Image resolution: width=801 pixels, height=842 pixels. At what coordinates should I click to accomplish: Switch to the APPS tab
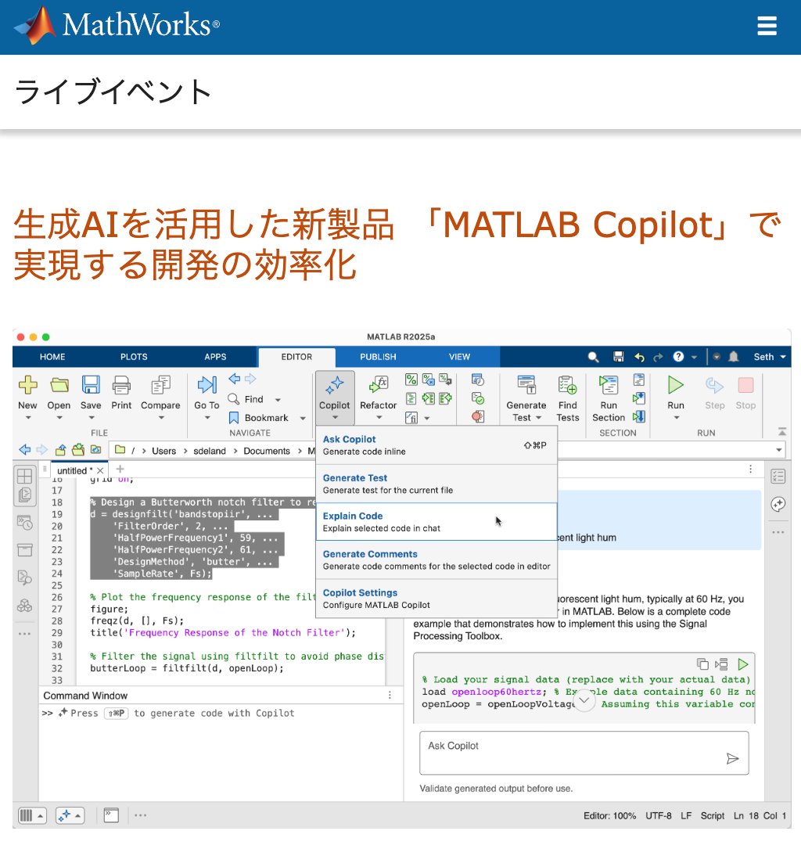coord(215,357)
